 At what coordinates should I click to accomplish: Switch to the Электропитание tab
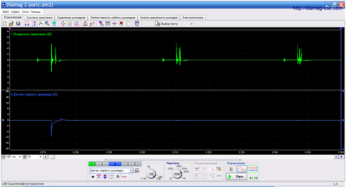[x=193, y=18]
